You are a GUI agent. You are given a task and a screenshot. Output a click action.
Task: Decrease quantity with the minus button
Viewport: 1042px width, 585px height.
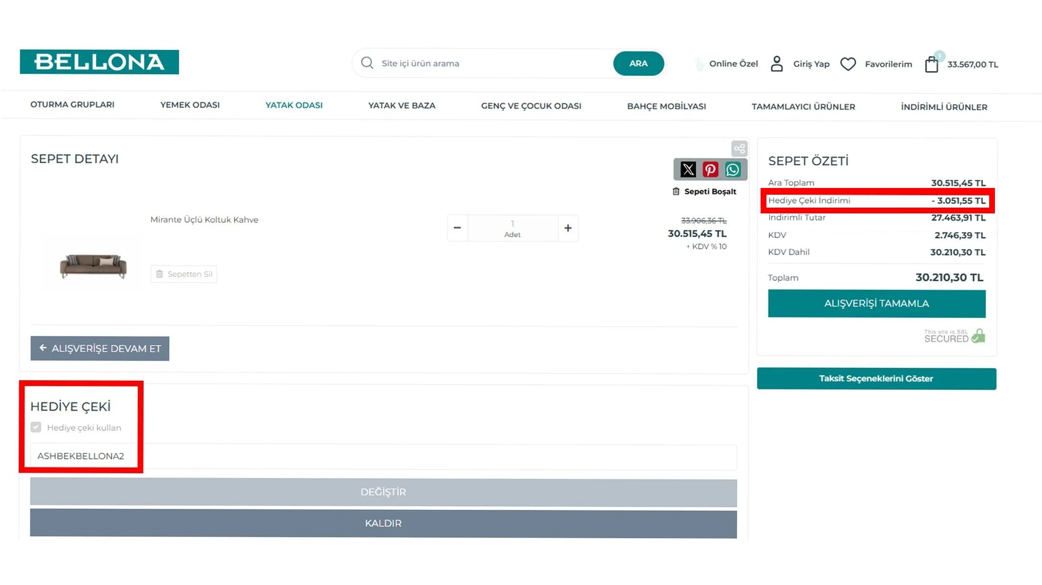(457, 228)
